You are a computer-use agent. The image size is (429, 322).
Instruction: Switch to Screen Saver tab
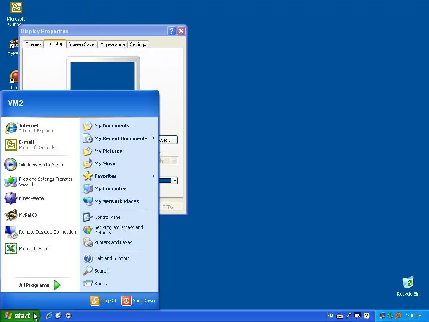pyautogui.click(x=82, y=44)
